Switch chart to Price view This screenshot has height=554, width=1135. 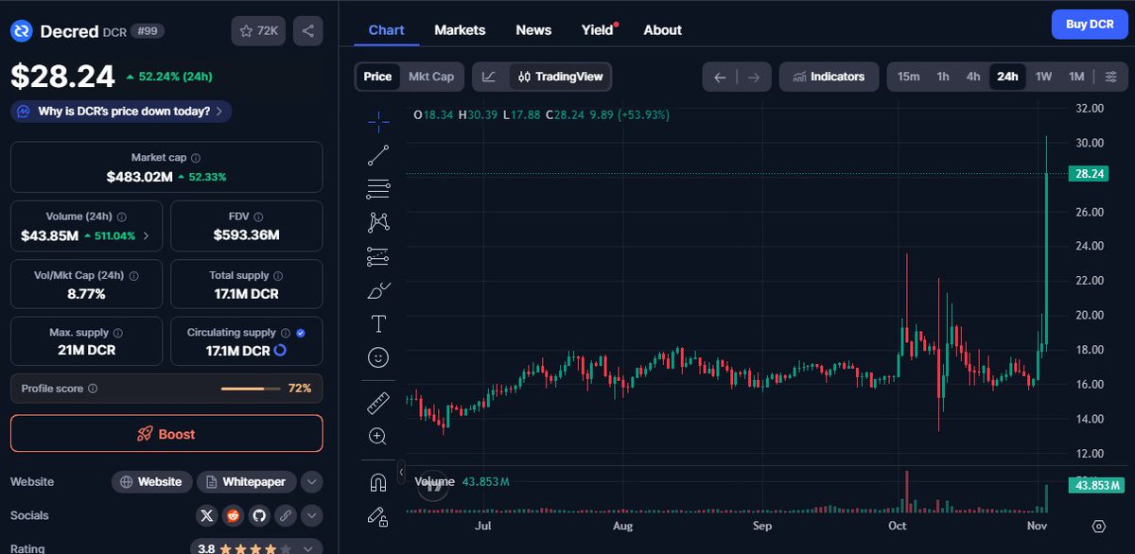pyautogui.click(x=377, y=77)
